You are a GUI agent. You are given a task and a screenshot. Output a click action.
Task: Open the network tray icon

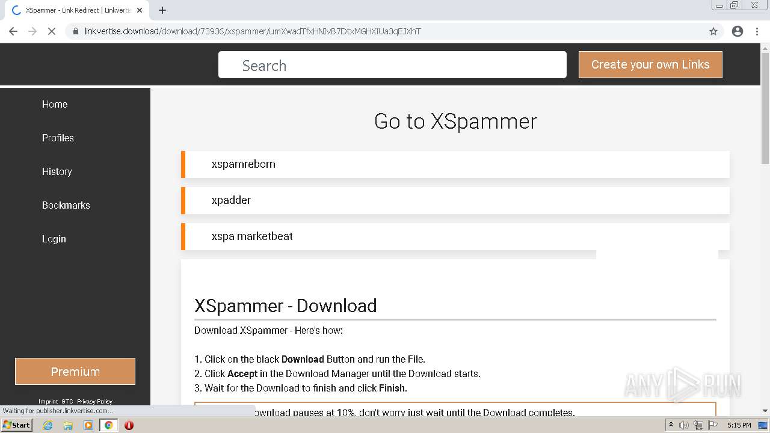point(698,425)
